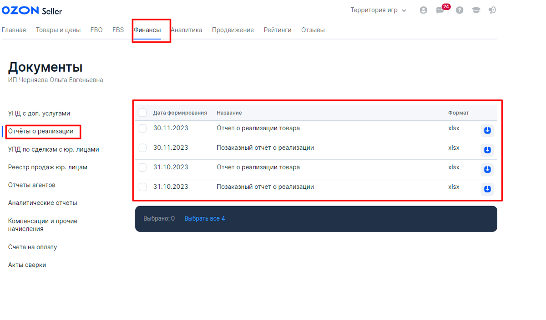Open Акты сверки section
Screen dimensions: 546x320
(x=27, y=265)
